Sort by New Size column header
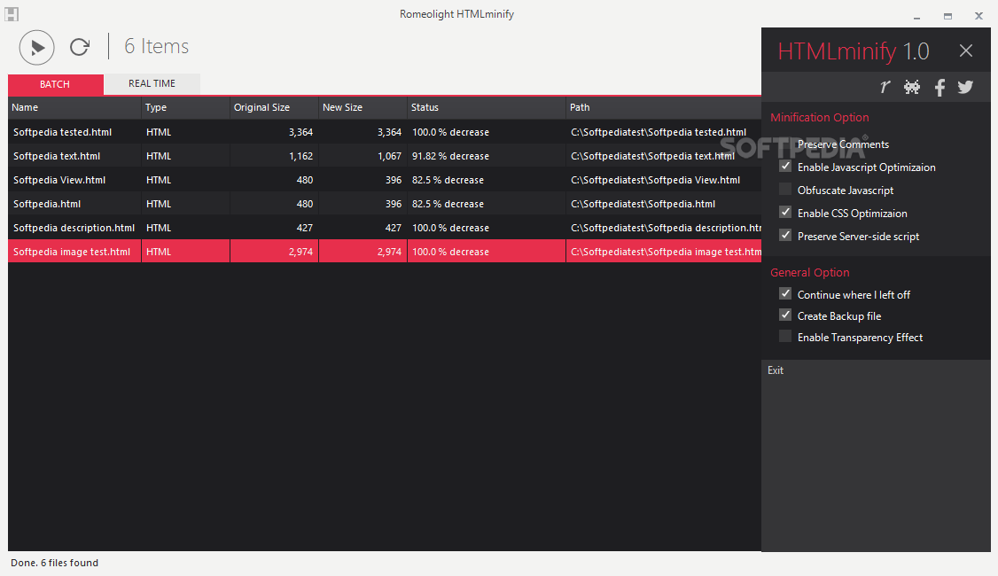The image size is (998, 576). 363,107
